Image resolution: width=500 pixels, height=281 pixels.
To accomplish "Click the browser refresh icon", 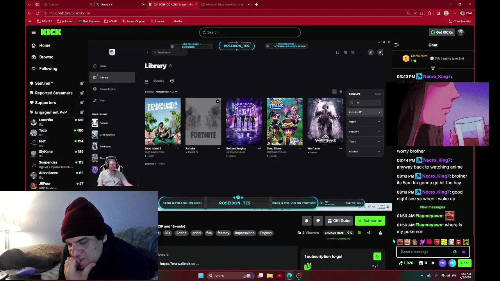I will (37, 13).
